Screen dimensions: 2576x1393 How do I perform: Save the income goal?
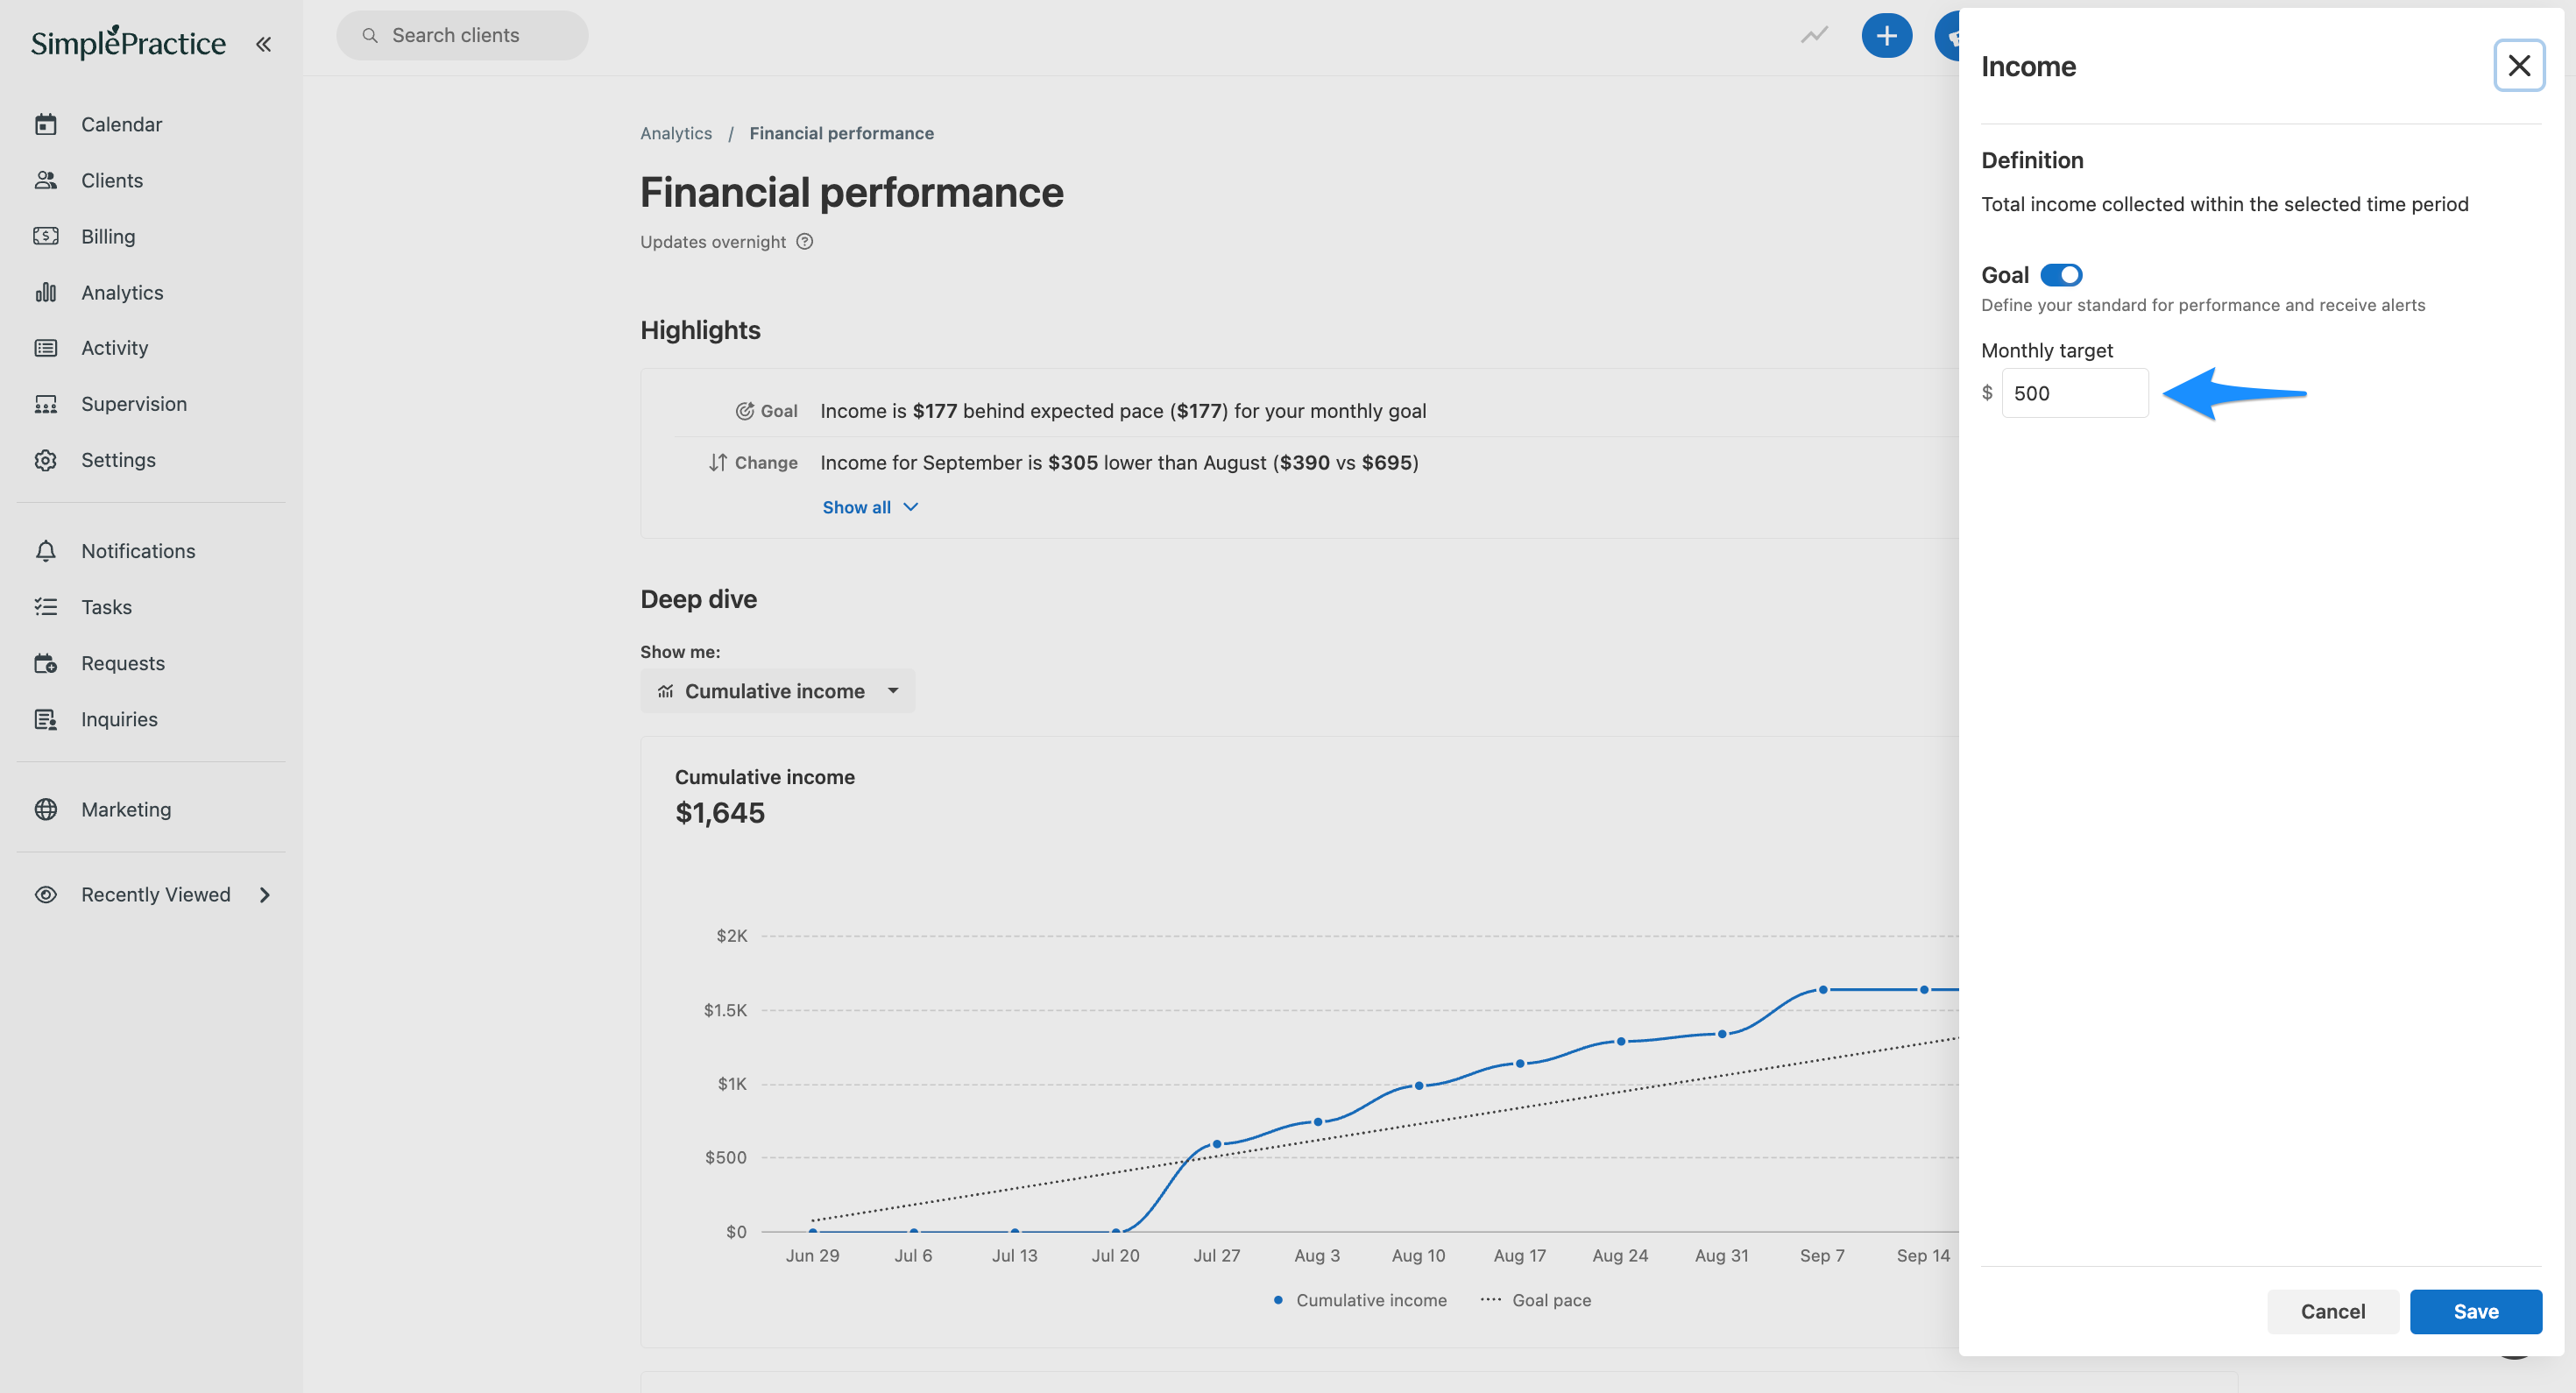(x=2475, y=1311)
